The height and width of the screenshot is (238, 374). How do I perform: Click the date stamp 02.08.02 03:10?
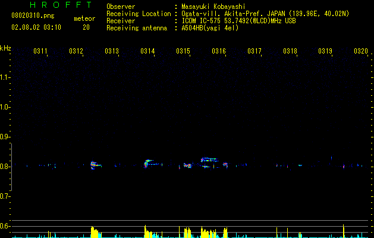(x=36, y=27)
